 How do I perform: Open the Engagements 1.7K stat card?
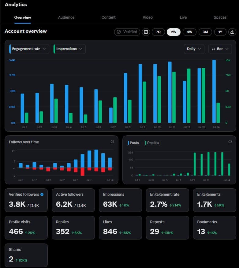pyautogui.click(x=215, y=200)
